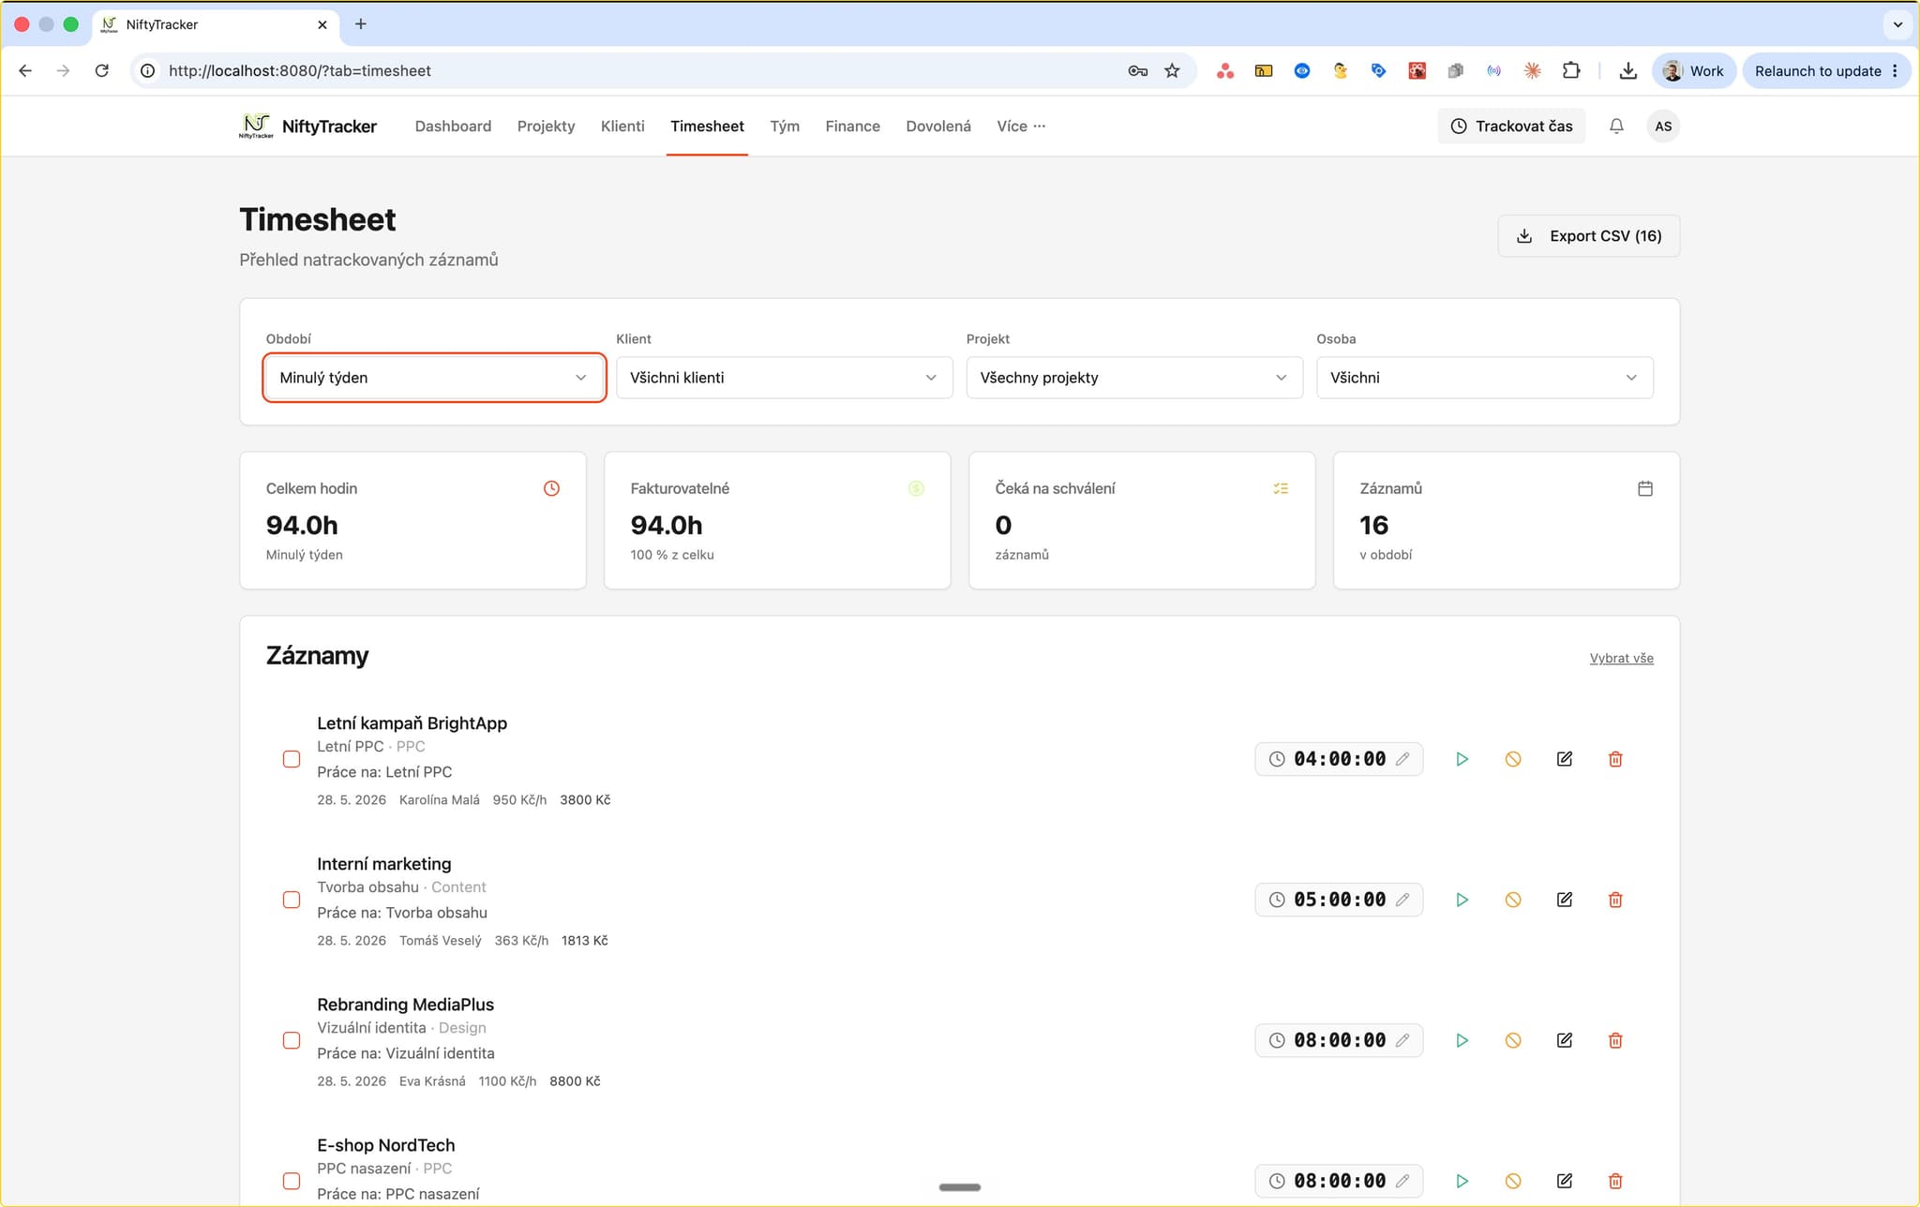Viewport: 1920px width, 1207px height.
Task: Click the Trackovat čas button
Action: pos(1511,127)
